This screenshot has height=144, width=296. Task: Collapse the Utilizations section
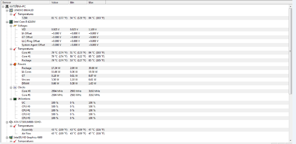[11, 99]
